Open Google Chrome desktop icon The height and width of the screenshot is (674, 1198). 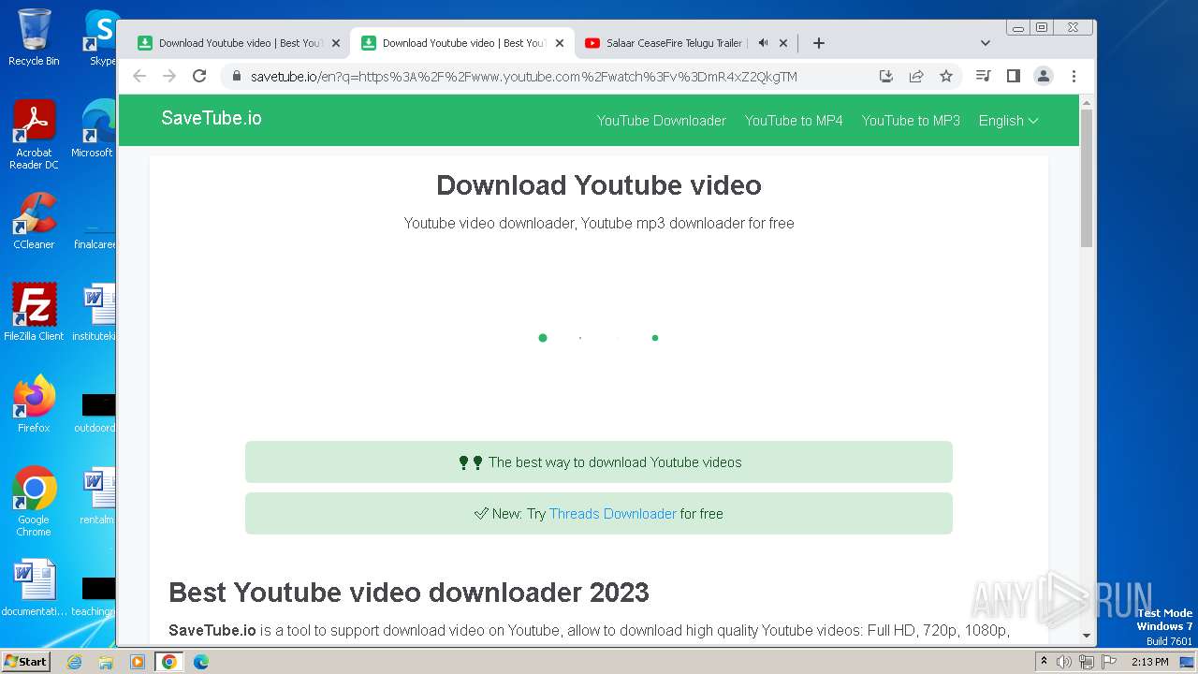click(x=34, y=501)
